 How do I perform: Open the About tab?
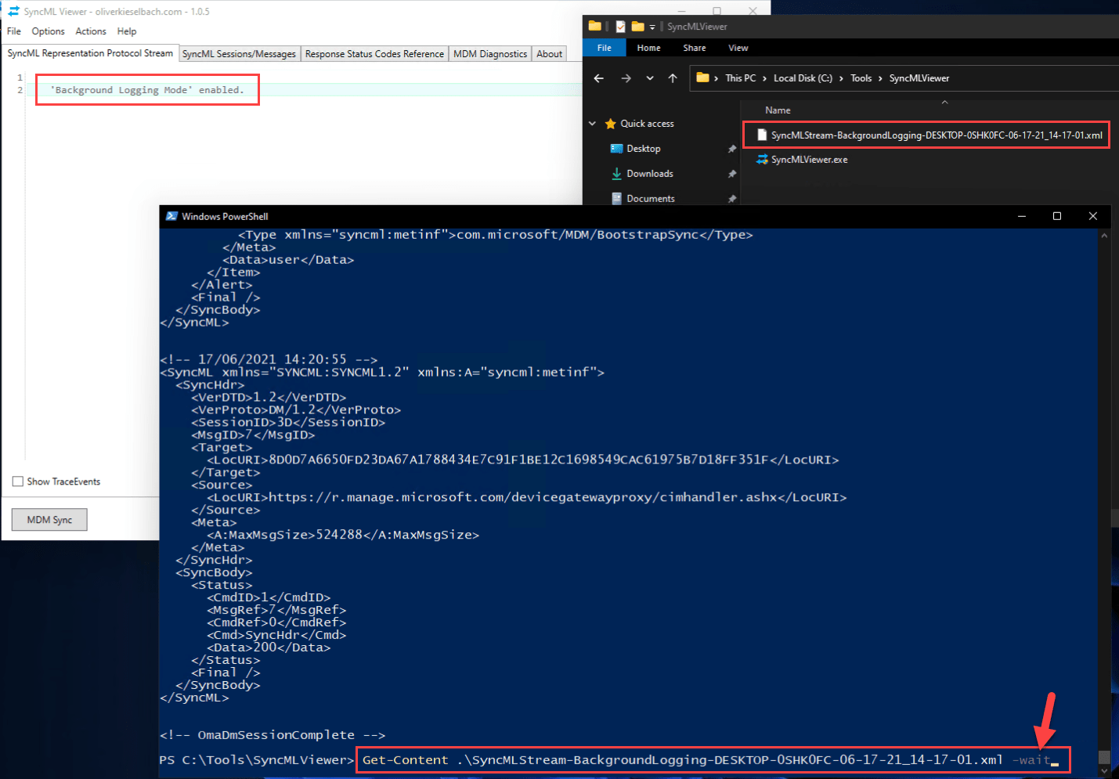(x=549, y=54)
